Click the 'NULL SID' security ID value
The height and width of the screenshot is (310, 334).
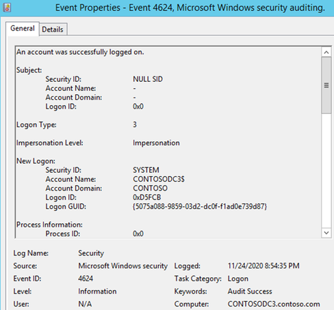tap(148, 79)
